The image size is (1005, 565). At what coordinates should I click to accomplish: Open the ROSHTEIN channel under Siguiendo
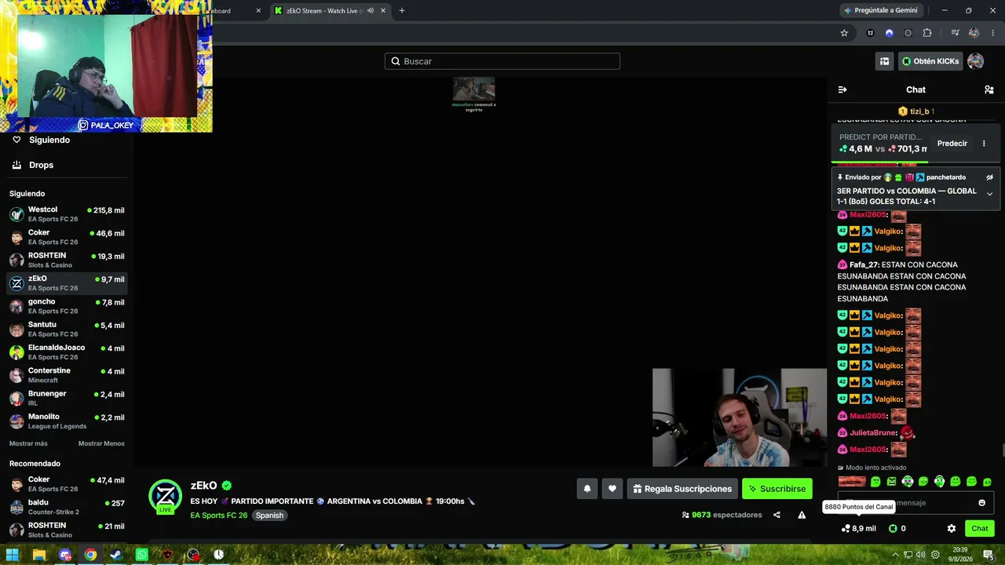pyautogui.click(x=67, y=260)
